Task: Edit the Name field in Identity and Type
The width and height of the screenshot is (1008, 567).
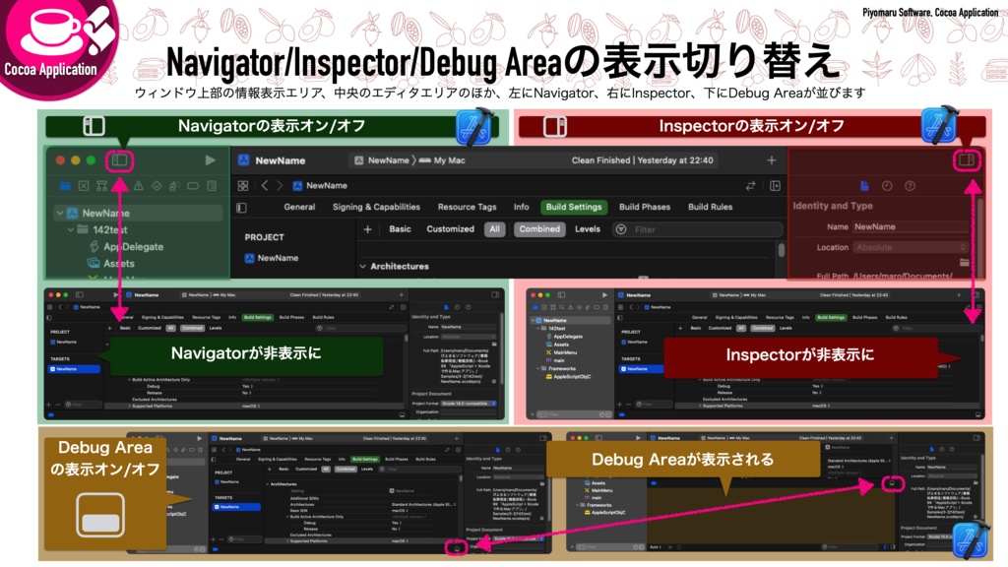Action: pos(911,226)
